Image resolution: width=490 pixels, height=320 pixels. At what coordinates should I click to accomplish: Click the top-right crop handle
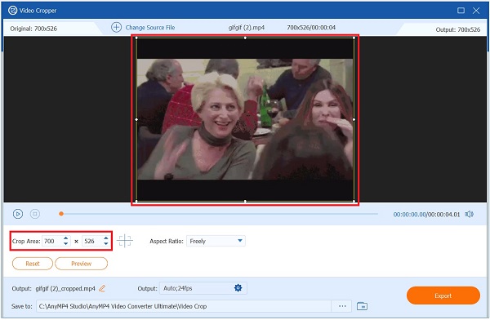pyautogui.click(x=354, y=38)
